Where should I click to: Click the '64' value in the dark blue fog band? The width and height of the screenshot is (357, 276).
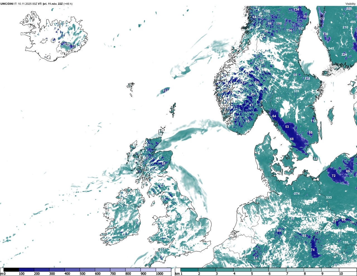[x=274, y=116]
